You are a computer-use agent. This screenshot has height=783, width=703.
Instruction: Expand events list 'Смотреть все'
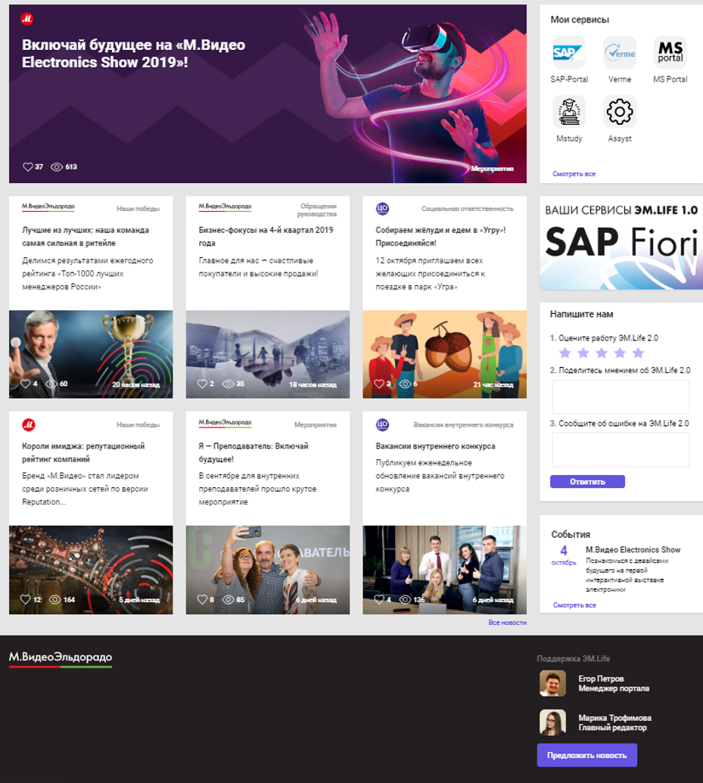(x=574, y=605)
